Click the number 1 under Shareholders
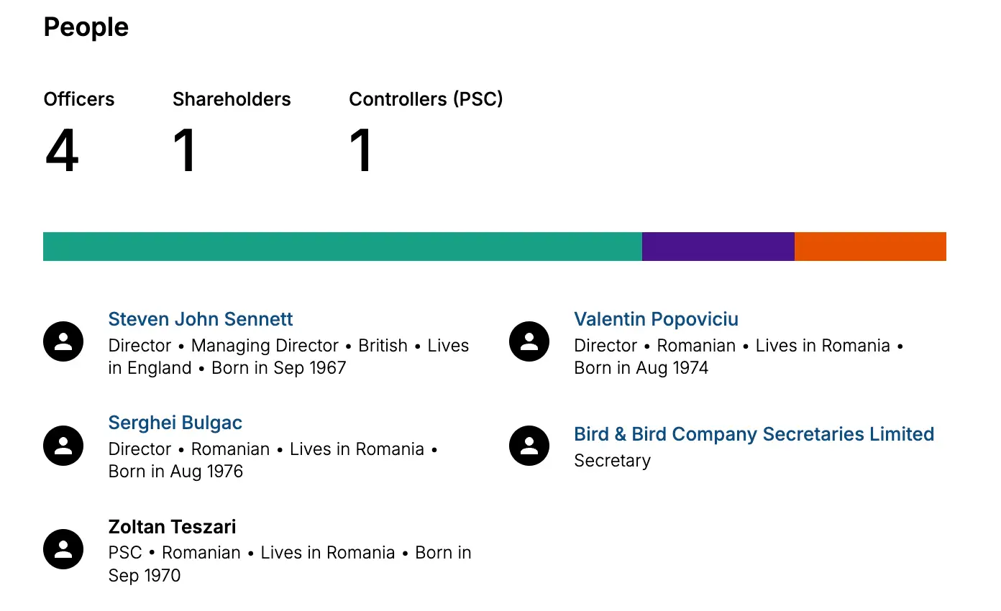1001x611 pixels. 185,151
